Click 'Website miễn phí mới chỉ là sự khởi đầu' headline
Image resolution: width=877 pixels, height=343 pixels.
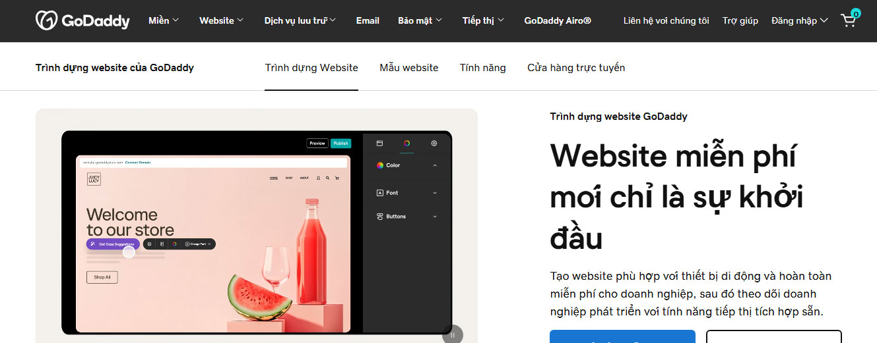[x=676, y=196]
